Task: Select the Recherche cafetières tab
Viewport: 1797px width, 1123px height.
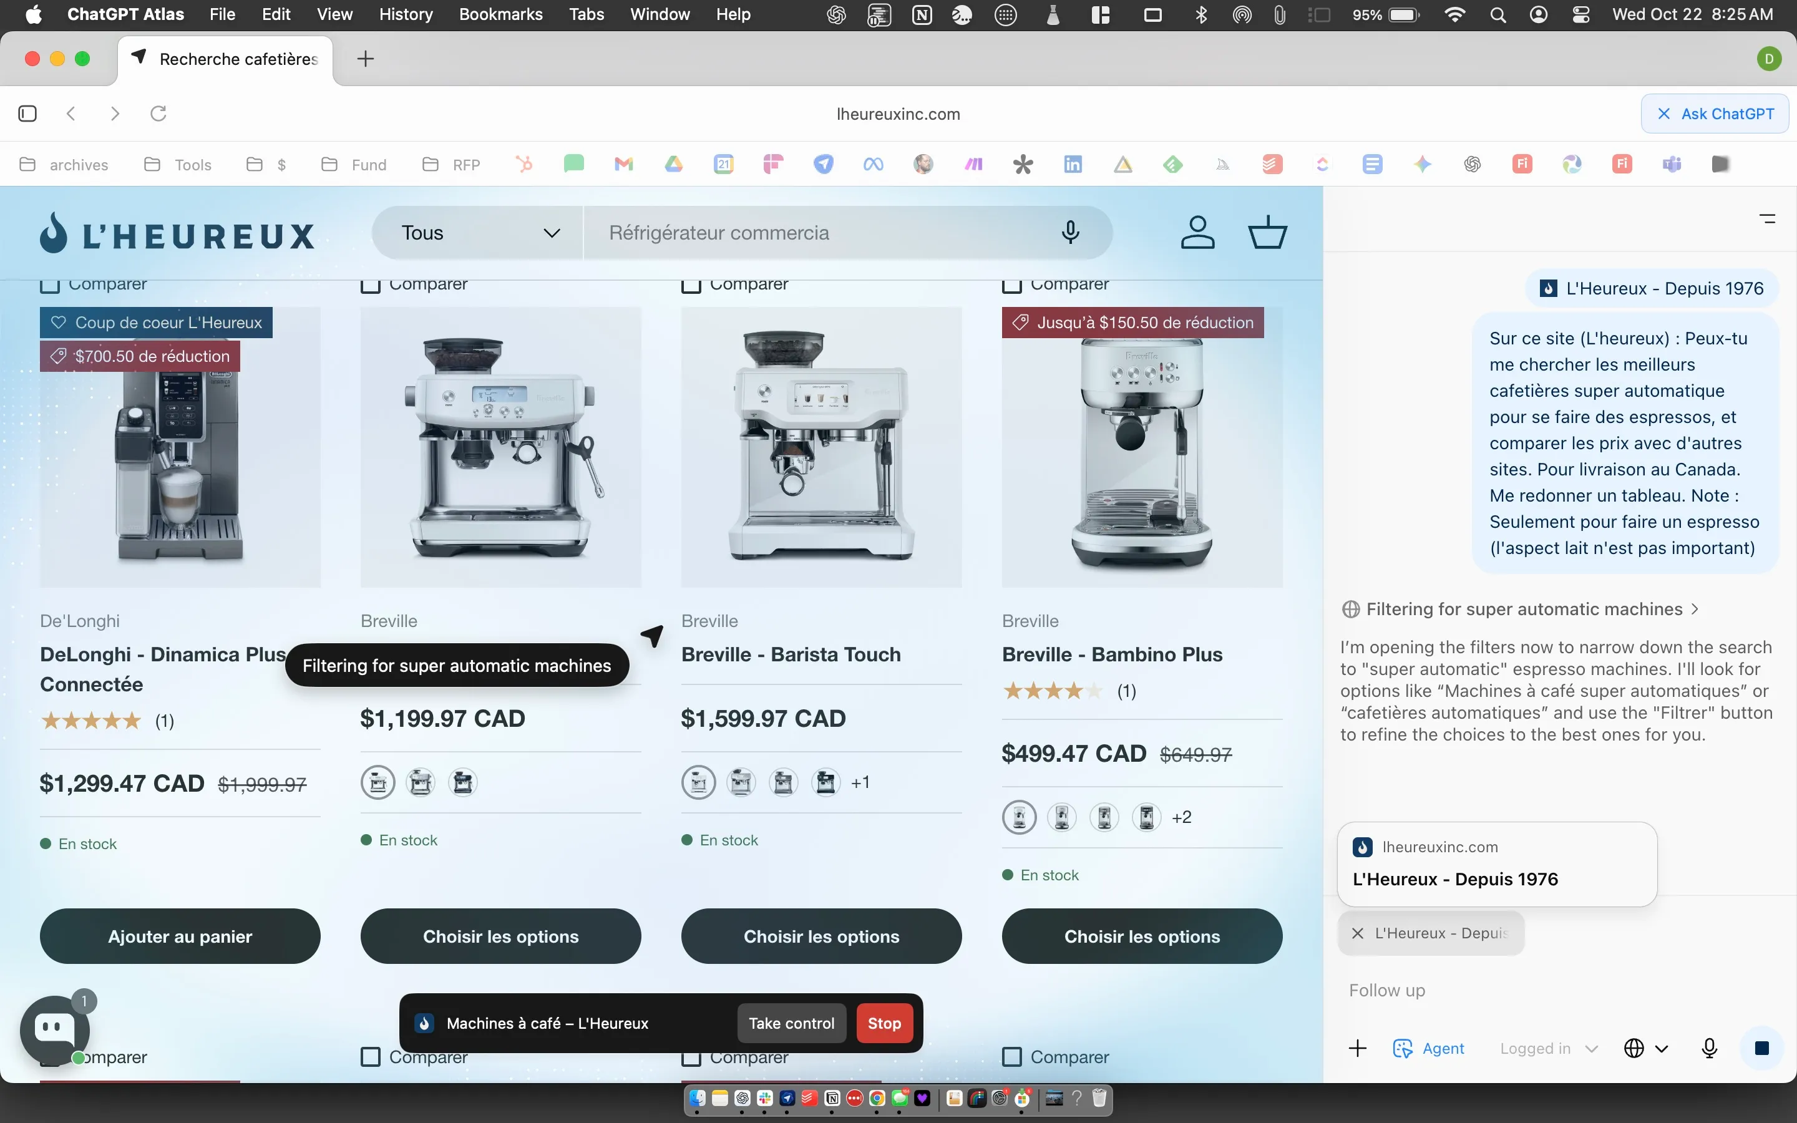Action: click(x=226, y=59)
